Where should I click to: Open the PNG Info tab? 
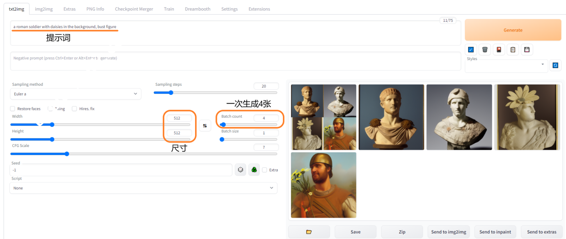[95, 9]
